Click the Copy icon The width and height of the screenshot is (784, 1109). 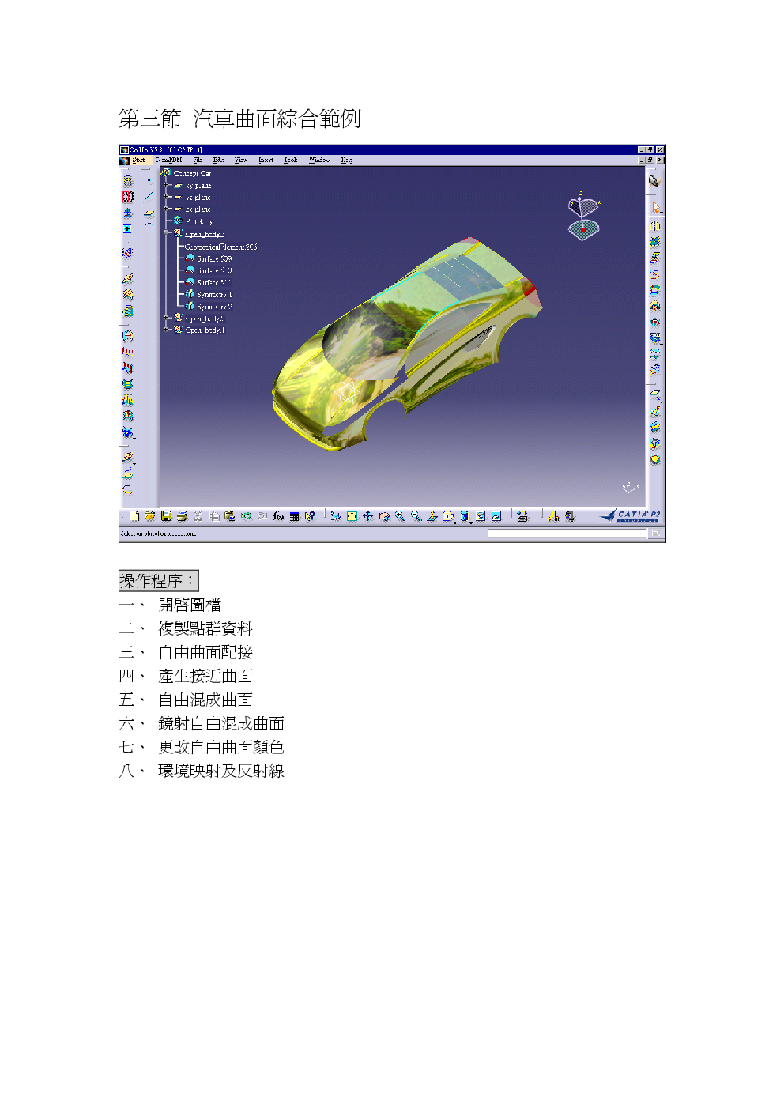pyautogui.click(x=213, y=516)
